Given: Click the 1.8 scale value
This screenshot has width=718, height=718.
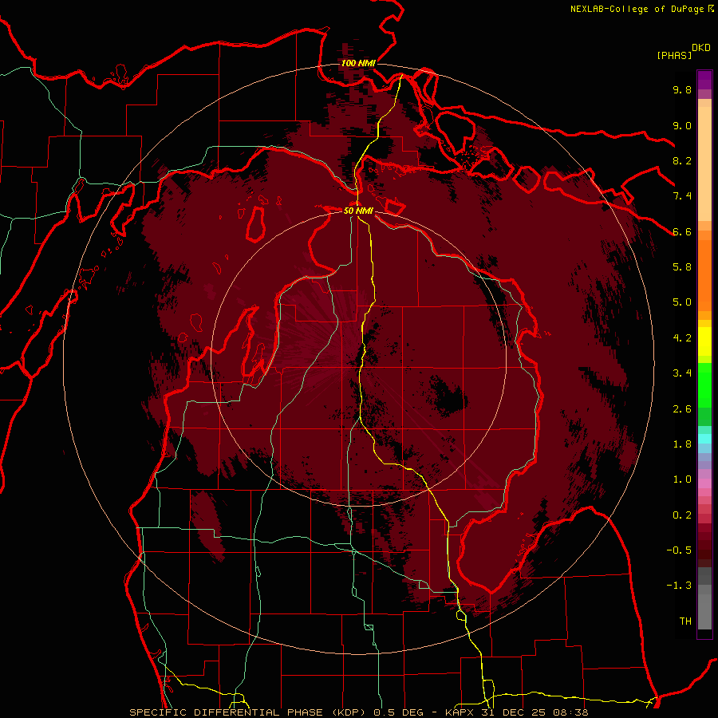Looking at the screenshot, I should click(682, 444).
